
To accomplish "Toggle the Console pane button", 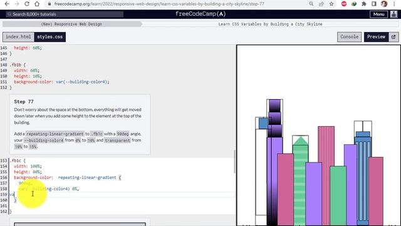I will click(349, 37).
